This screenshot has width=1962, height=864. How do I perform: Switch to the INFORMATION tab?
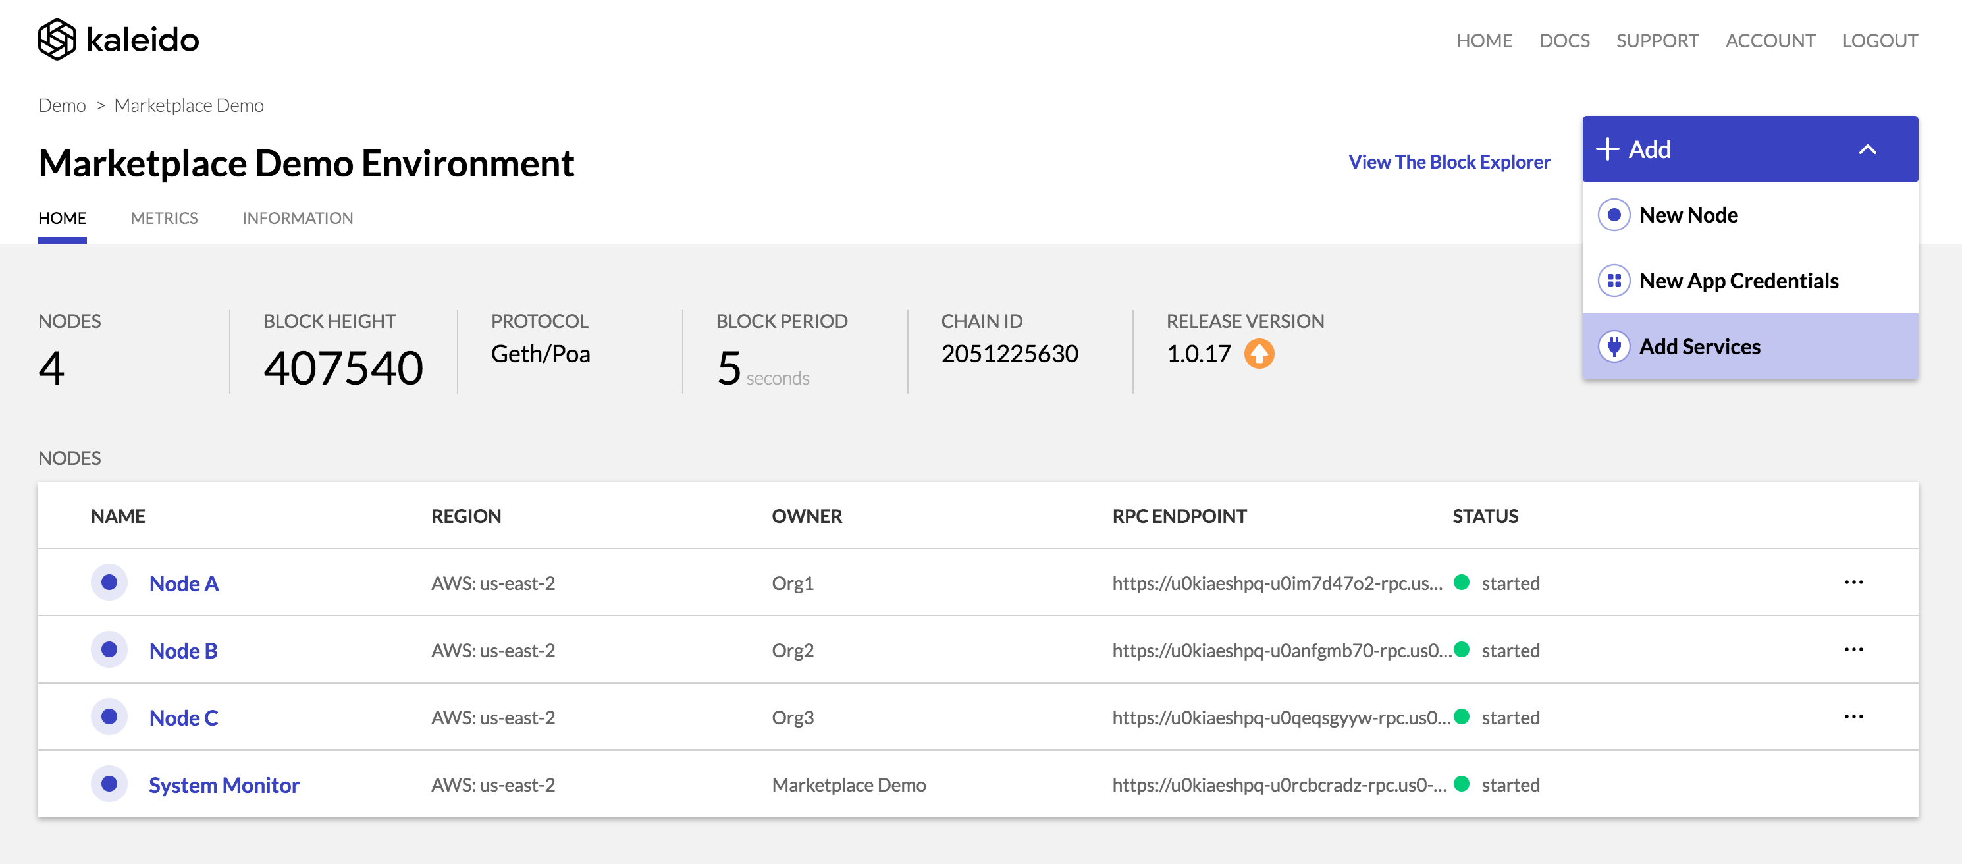(x=297, y=218)
